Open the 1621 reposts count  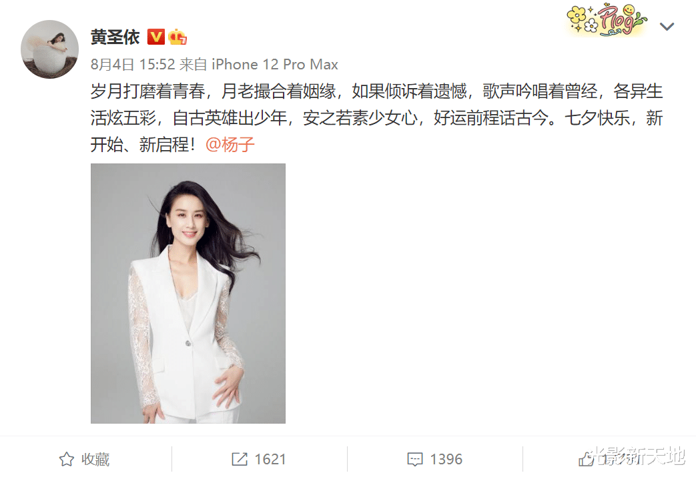click(x=270, y=459)
